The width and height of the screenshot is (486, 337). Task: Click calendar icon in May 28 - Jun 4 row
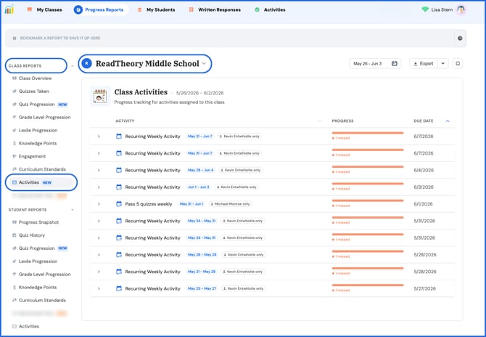(x=119, y=170)
